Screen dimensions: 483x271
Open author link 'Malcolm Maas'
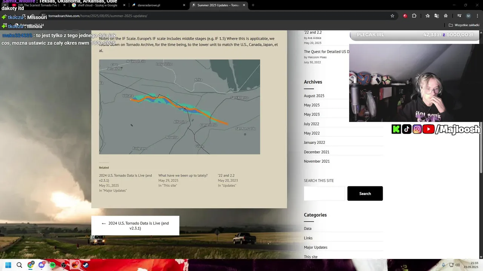tap(317, 57)
